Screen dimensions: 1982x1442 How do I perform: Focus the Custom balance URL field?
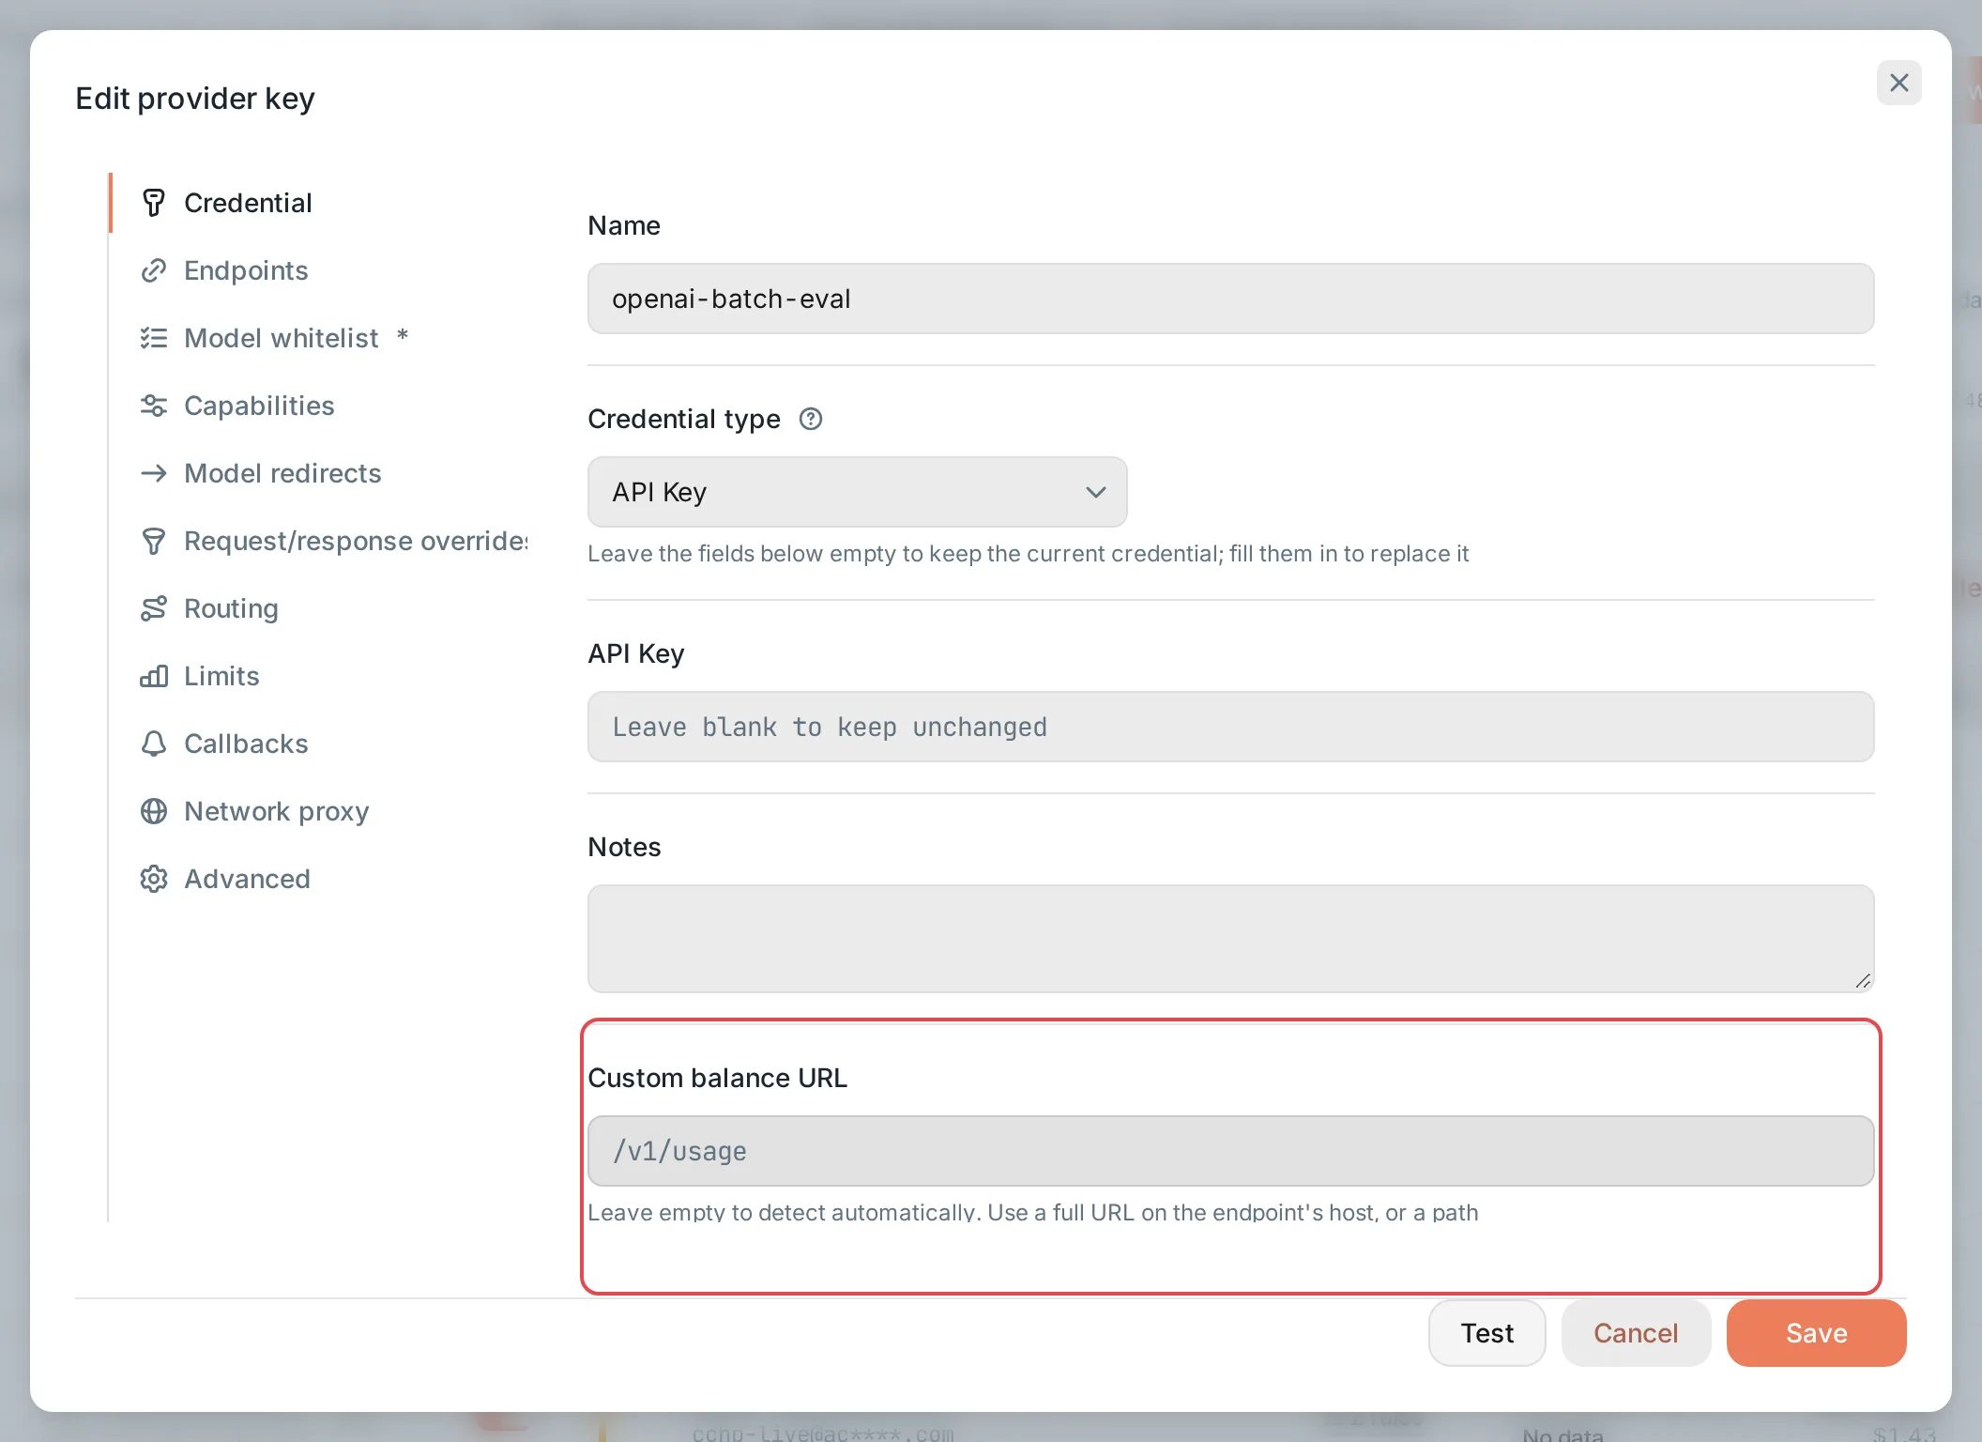pyautogui.click(x=1230, y=1151)
